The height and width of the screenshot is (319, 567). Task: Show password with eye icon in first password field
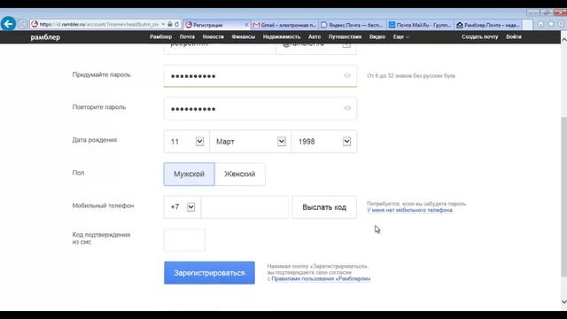(x=347, y=75)
